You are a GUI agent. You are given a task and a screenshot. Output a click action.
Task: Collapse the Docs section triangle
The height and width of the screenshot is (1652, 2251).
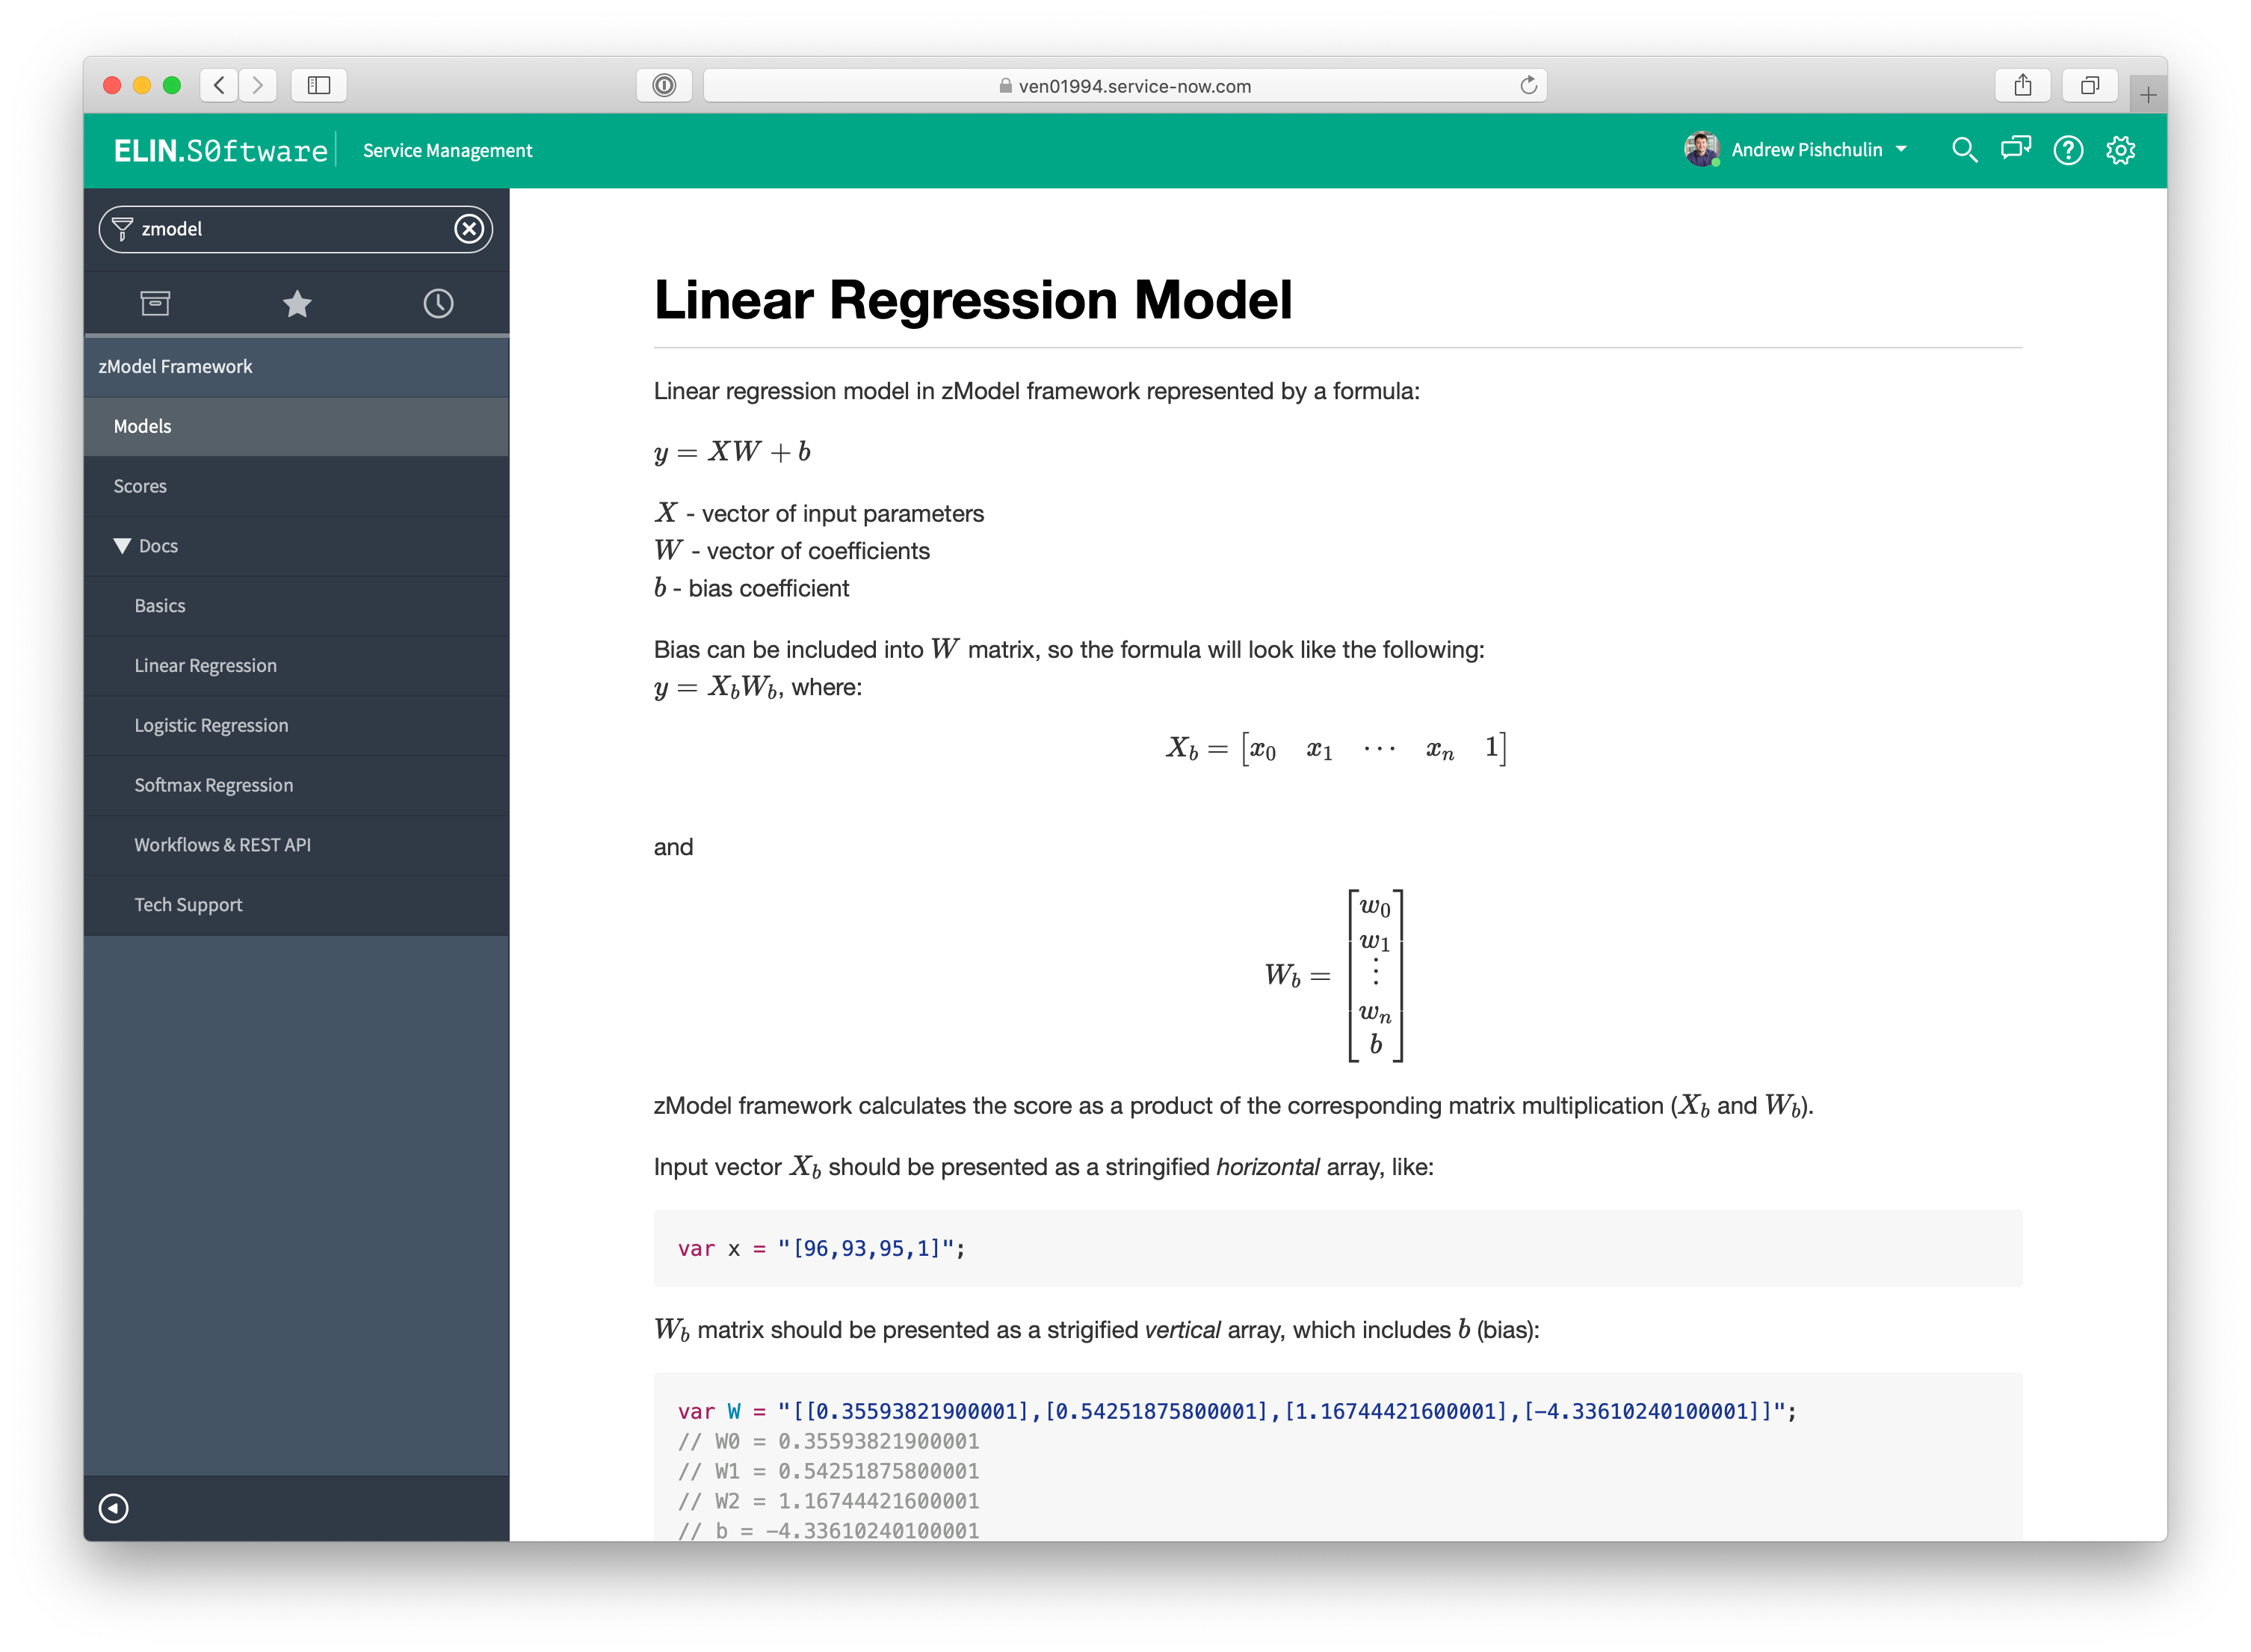coord(122,546)
